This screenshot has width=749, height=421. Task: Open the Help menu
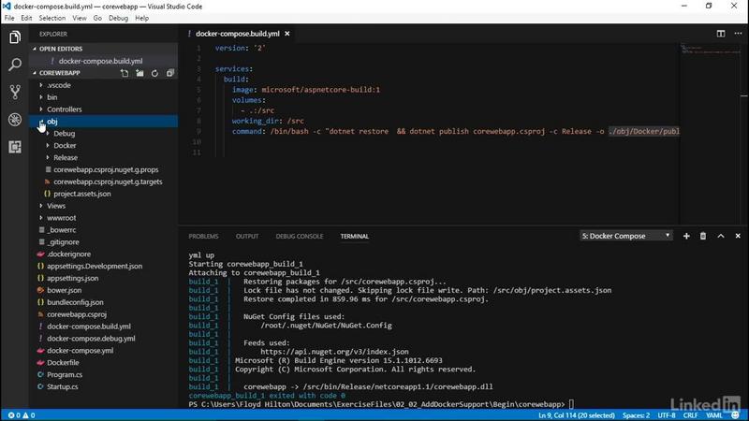pos(142,18)
